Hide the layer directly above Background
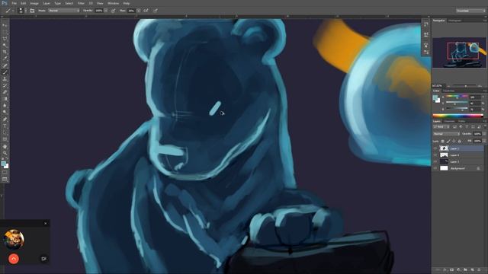This screenshot has height=274, width=488. tap(435, 161)
